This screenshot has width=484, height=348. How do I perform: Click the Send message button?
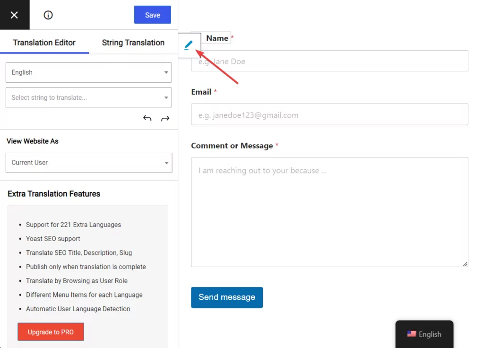tap(227, 297)
